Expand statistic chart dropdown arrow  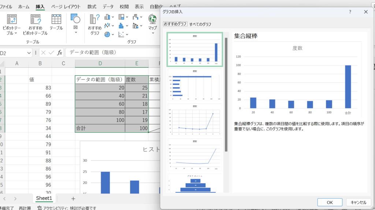(x=127, y=26)
